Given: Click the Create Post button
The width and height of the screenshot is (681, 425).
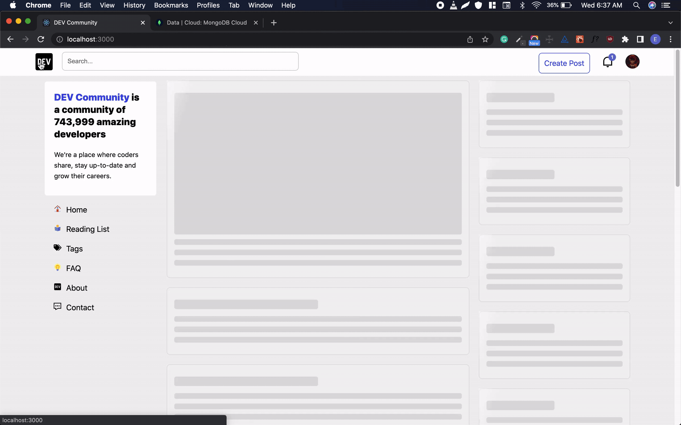Looking at the screenshot, I should pos(564,63).
